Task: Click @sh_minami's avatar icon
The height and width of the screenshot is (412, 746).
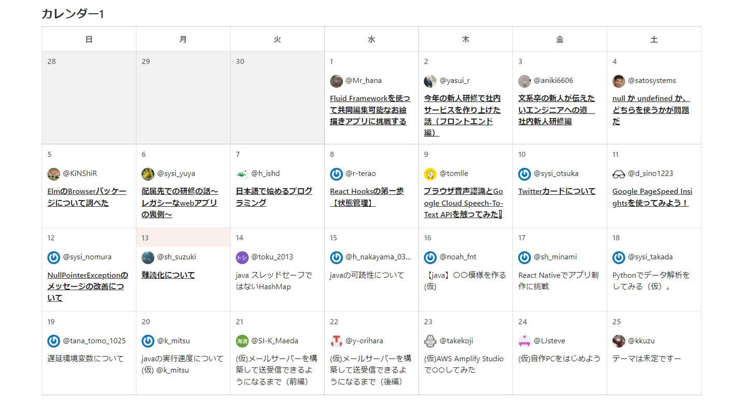Action: click(525, 257)
